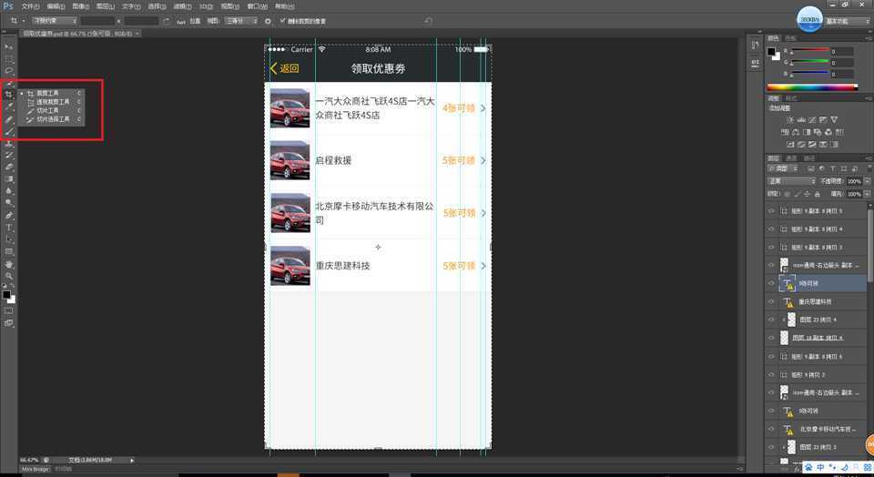
Task: Switch to the 通道 tab
Action: click(x=791, y=158)
